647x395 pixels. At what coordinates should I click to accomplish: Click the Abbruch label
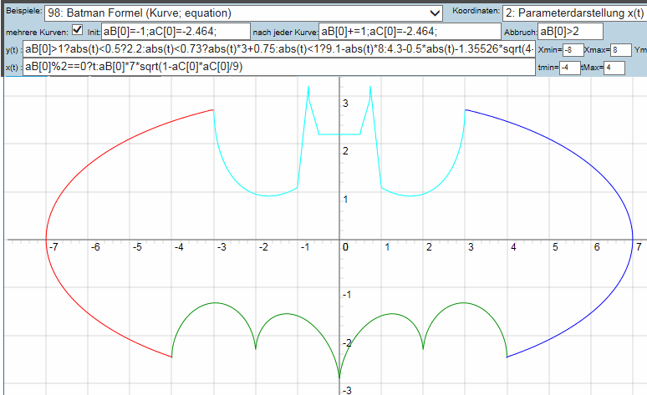(x=520, y=33)
